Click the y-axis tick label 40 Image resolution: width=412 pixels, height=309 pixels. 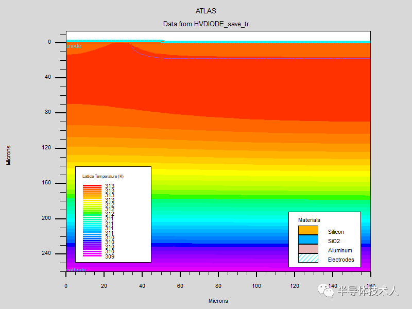[48, 77]
